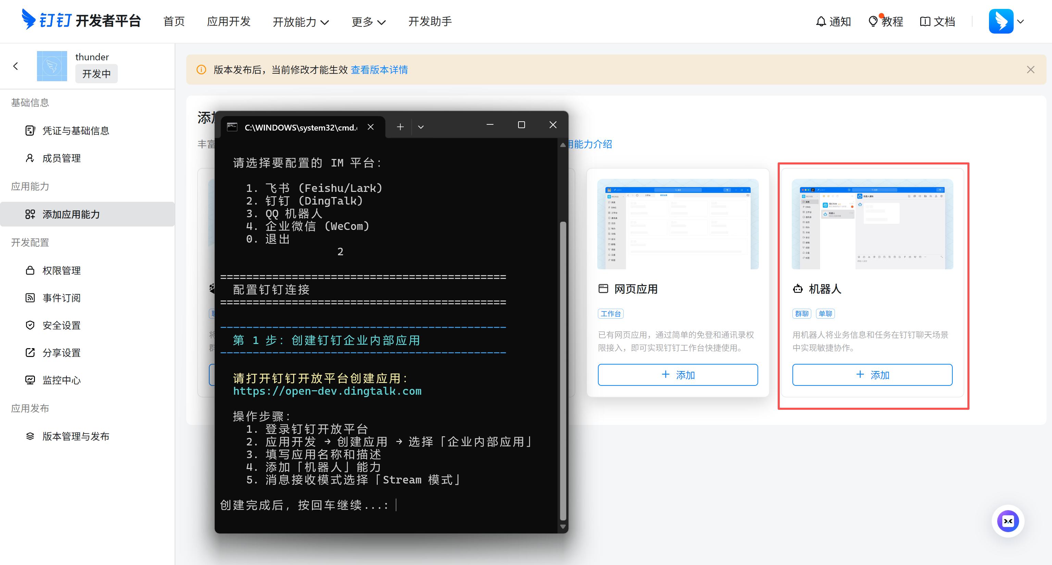Click 查看版本详情 link in banner
Image resolution: width=1052 pixels, height=565 pixels.
point(379,70)
